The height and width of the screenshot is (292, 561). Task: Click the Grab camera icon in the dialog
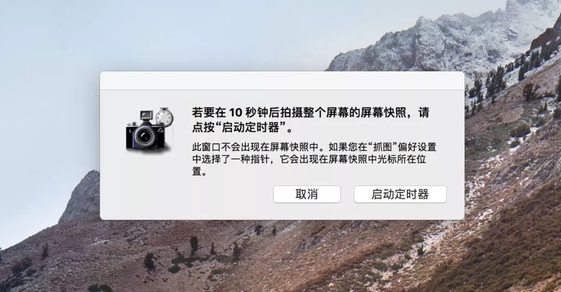pyautogui.click(x=150, y=130)
